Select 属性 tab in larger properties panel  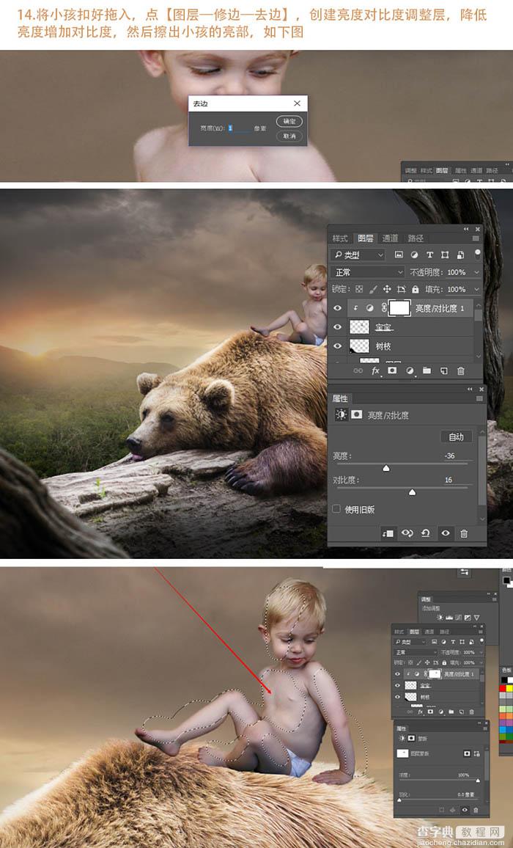point(340,398)
